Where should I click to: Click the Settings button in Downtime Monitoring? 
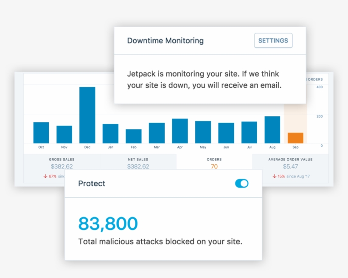273,41
